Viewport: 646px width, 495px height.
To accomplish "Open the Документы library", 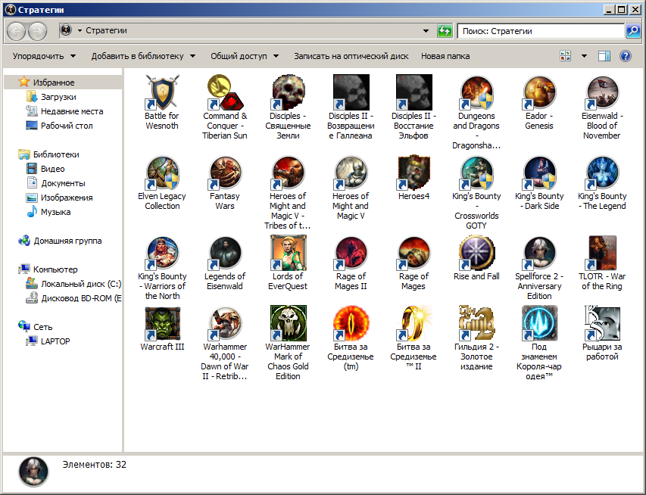I will [x=55, y=183].
